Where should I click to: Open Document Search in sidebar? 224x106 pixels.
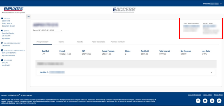(8, 26)
